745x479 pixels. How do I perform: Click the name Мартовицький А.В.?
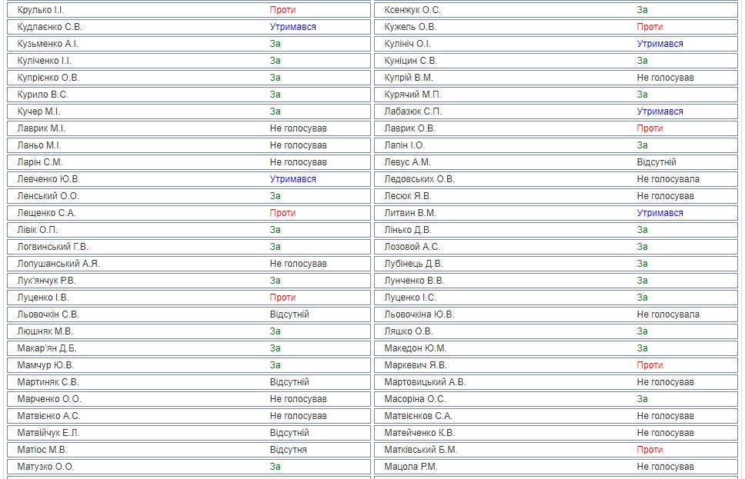coord(425,382)
